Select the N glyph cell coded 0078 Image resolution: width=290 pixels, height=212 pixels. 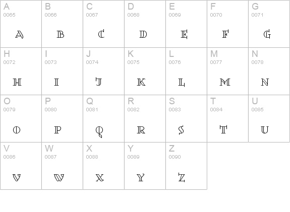tap(269, 72)
